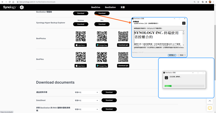Open BeePhotos App Store badge
This screenshot has width=216, height=113.
click(81, 45)
